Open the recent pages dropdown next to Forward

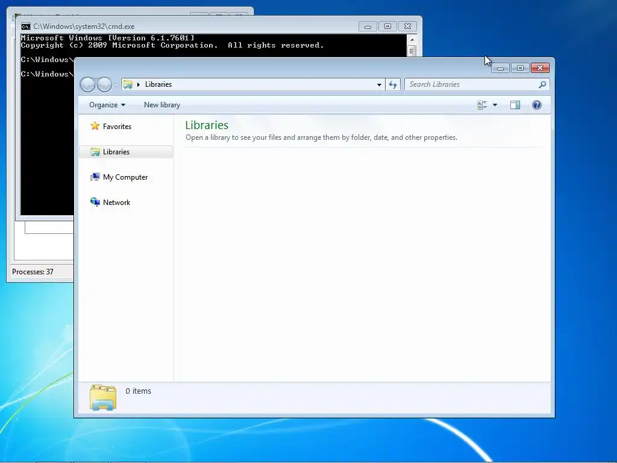[x=116, y=84]
